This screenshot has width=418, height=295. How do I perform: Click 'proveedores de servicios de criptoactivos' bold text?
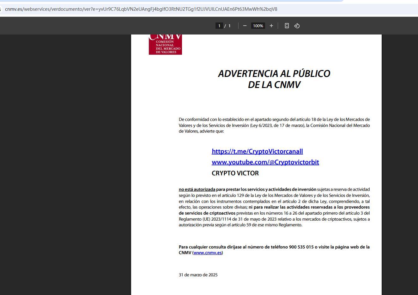click(207, 213)
